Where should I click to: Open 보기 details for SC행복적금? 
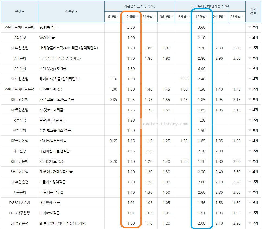click(x=253, y=27)
